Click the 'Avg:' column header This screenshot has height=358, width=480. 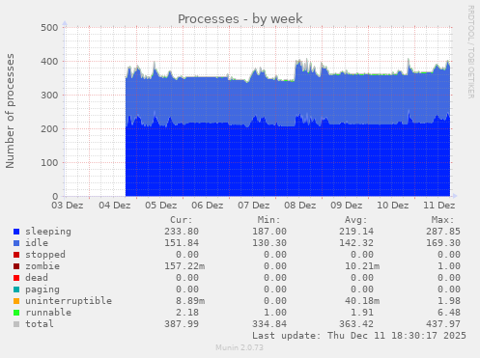click(356, 220)
